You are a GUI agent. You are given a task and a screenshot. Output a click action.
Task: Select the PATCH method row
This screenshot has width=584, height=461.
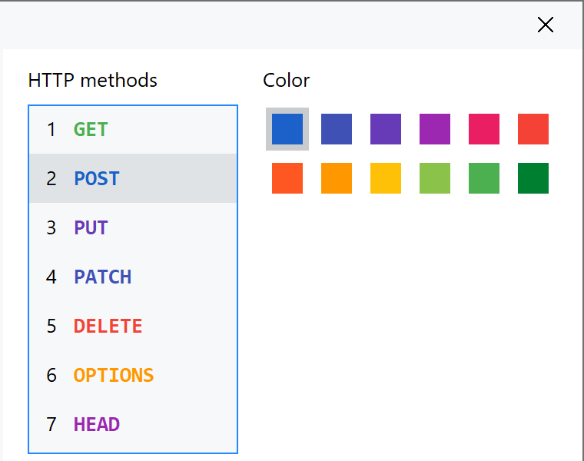coord(133,277)
